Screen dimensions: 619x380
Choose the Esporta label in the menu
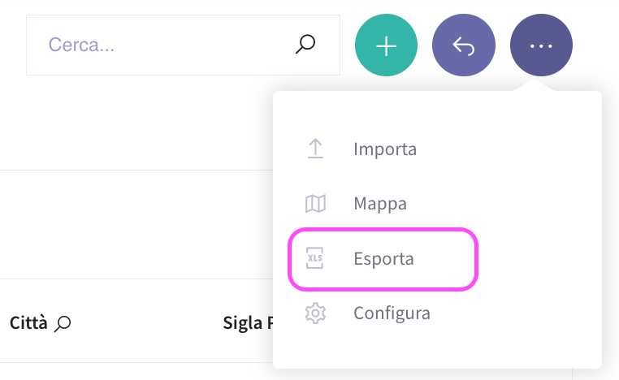(x=383, y=258)
